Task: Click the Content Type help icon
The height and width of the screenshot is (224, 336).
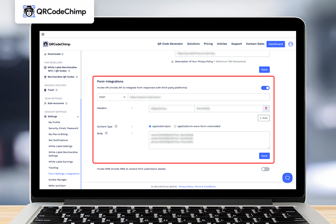Action: (x=116, y=126)
